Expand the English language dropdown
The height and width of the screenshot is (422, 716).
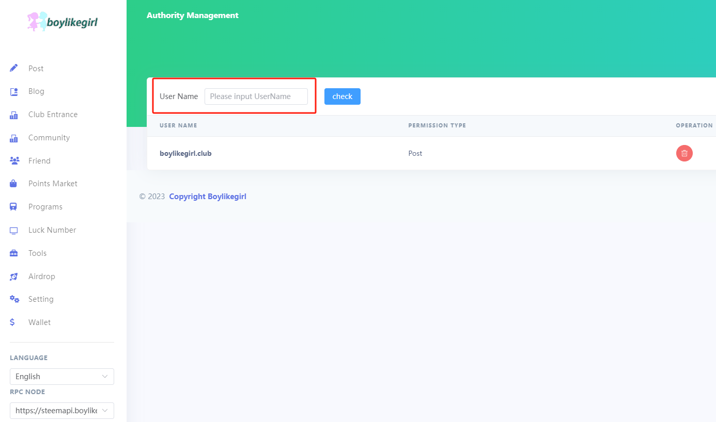tap(62, 377)
